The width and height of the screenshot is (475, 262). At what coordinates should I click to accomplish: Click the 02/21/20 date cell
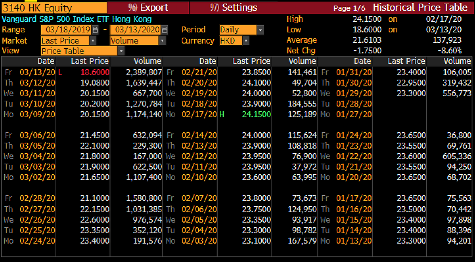199,72
